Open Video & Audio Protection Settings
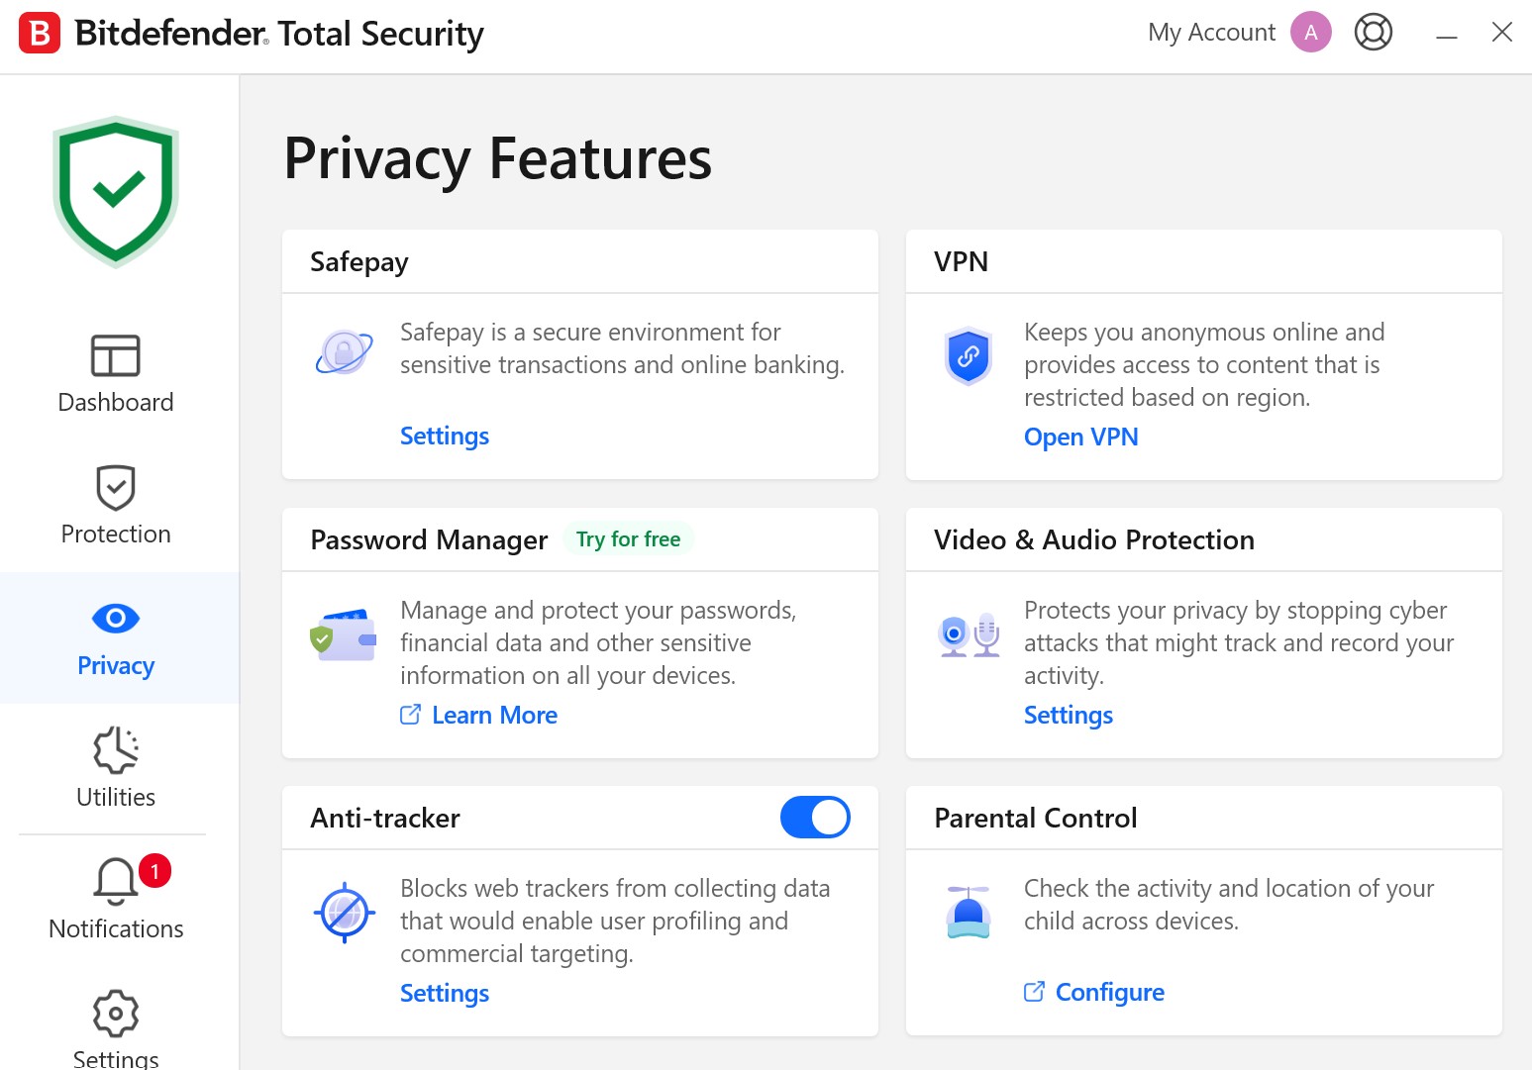This screenshot has height=1070, width=1532. pyautogui.click(x=1068, y=716)
